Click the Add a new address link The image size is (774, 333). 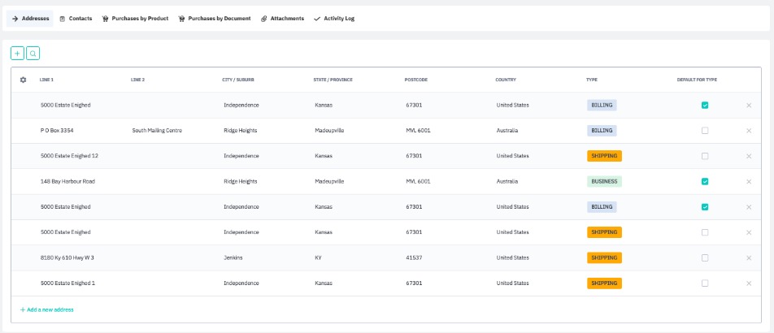pos(47,309)
